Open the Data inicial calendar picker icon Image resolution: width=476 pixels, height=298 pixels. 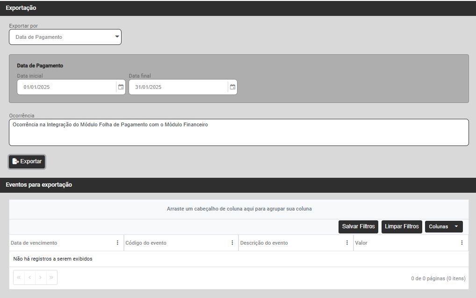click(x=121, y=87)
